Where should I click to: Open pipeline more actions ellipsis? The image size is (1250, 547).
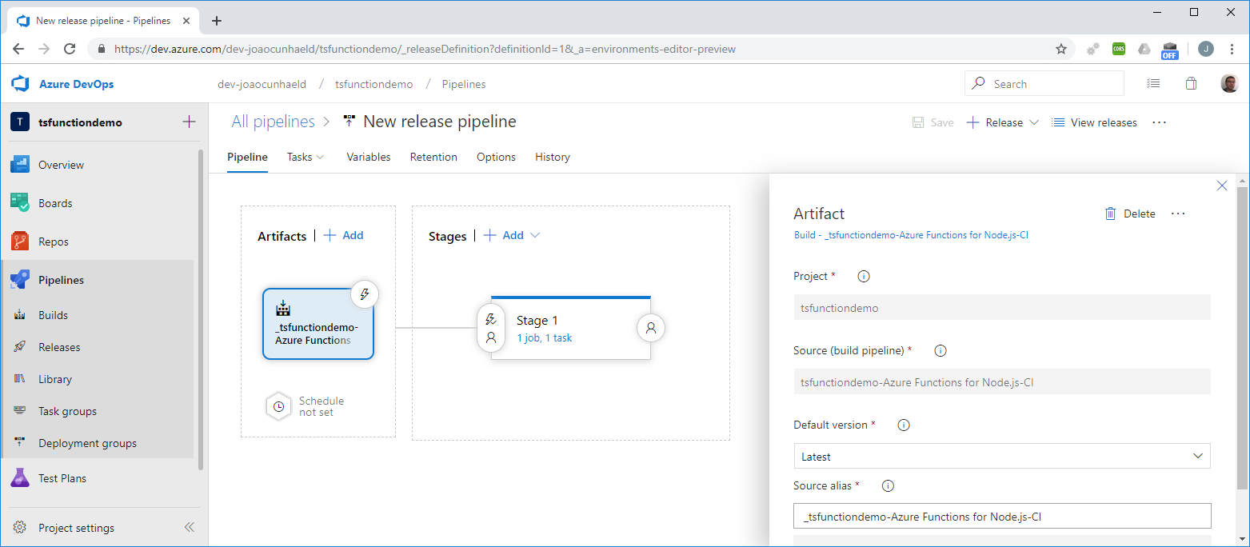[x=1160, y=122]
